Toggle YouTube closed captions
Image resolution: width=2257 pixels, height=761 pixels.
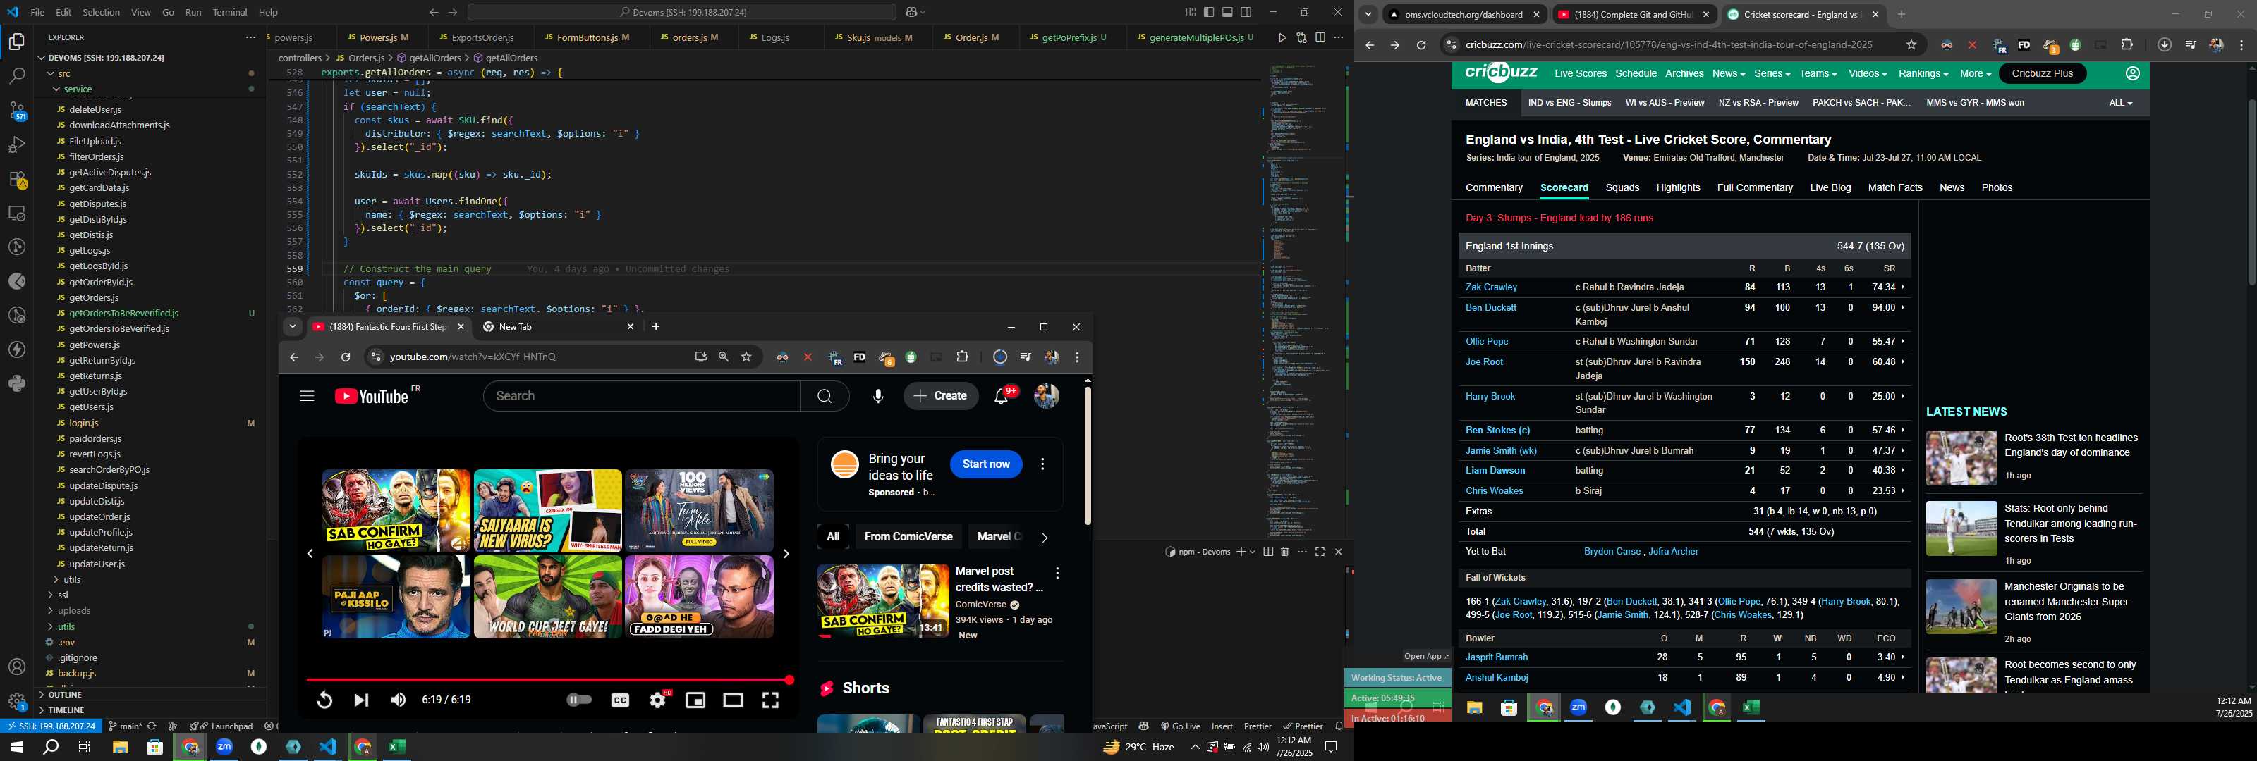pyautogui.click(x=619, y=700)
